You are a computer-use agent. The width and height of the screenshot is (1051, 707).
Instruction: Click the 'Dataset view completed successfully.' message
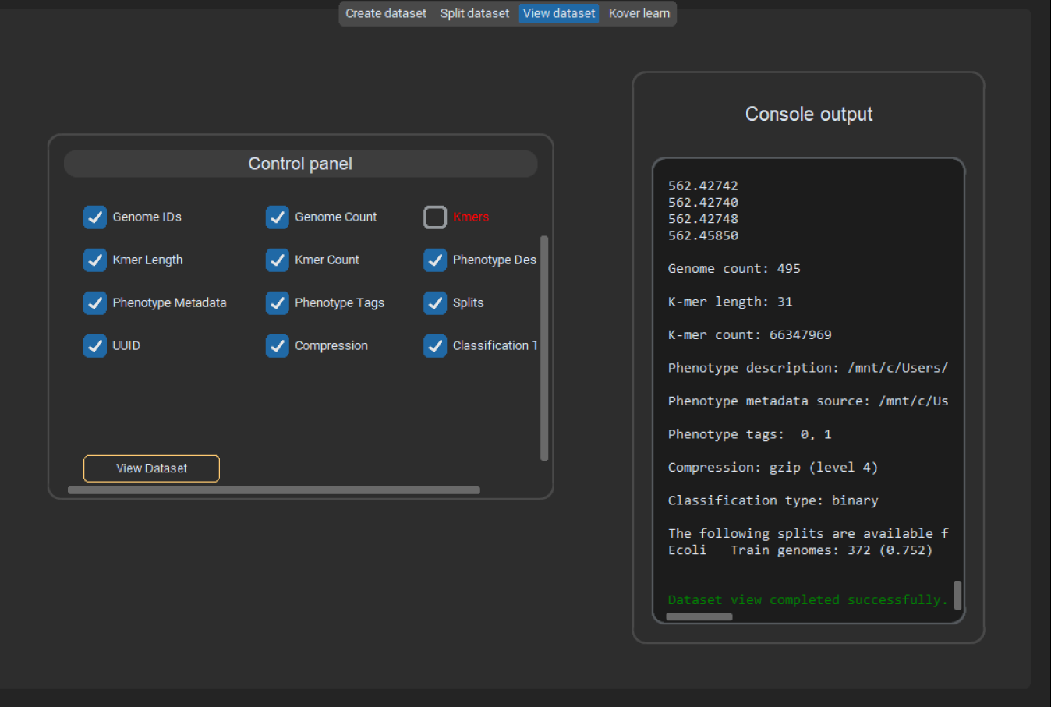808,600
